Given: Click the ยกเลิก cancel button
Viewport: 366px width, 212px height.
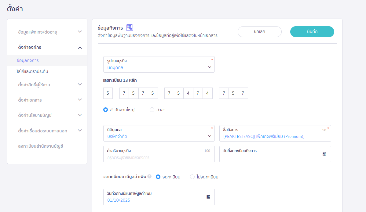Looking at the screenshot, I should click(x=259, y=32).
